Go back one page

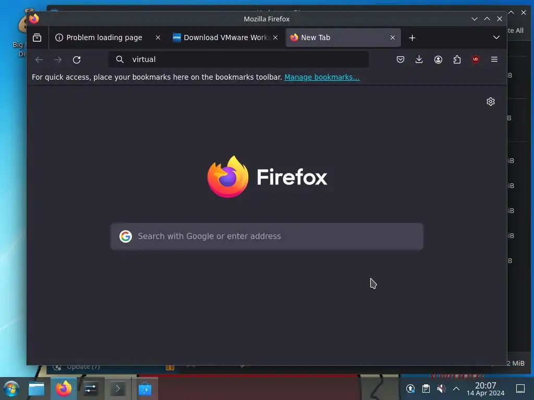pos(39,60)
